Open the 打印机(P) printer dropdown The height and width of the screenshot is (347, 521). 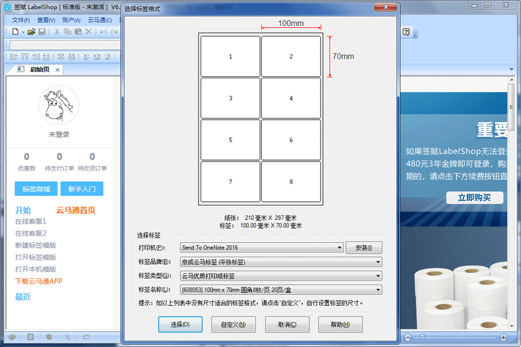tap(262, 247)
